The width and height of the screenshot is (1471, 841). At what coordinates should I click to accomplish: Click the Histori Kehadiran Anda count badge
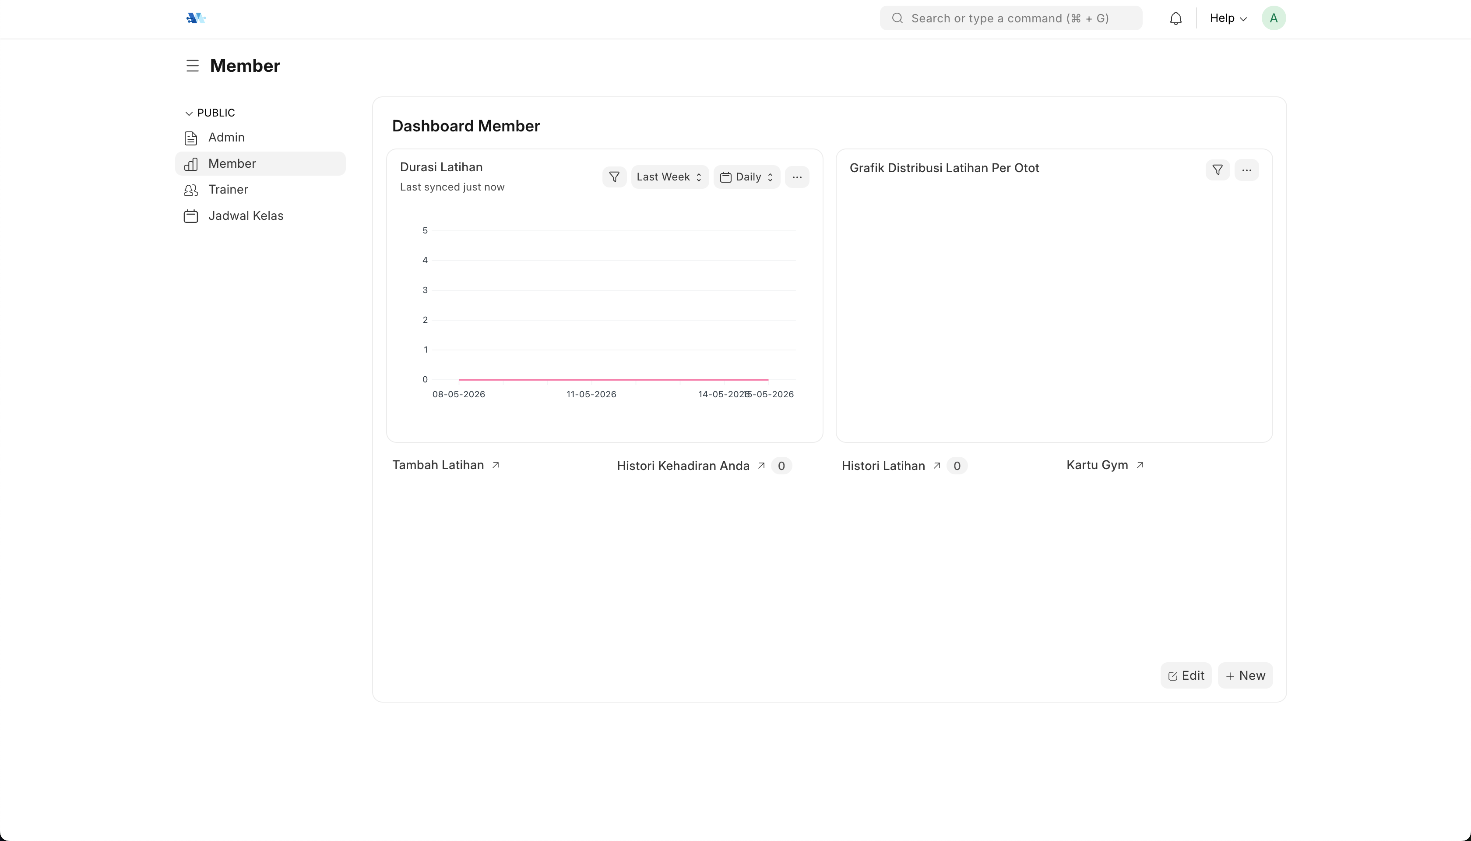[781, 466]
